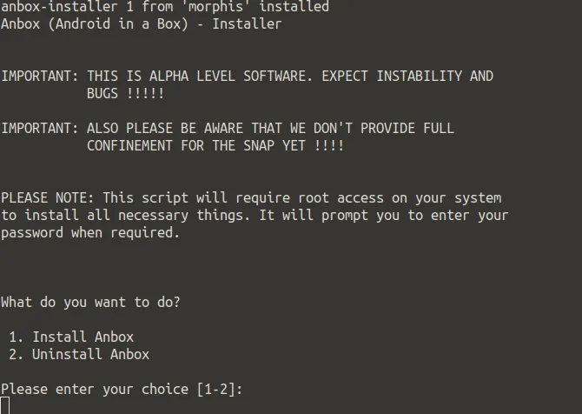Image resolution: width=582 pixels, height=414 pixels.
Task: Click the "Anbox (Android in a Box) - Installer" title
Action: tap(141, 23)
